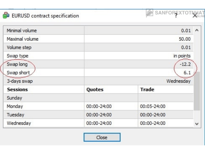Click the EURUSD contract specification window icon
This screenshot has height=154, width=205.
click(6, 15)
